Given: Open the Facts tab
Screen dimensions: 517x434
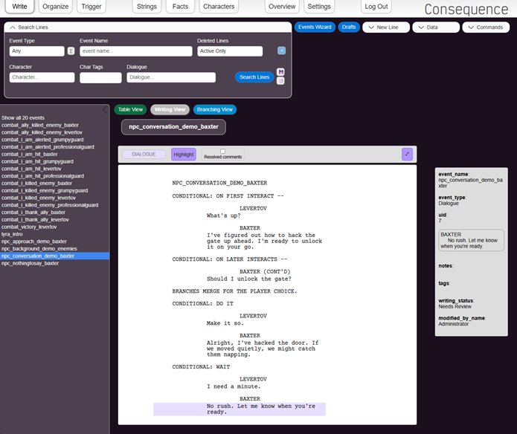Looking at the screenshot, I should [x=180, y=7].
